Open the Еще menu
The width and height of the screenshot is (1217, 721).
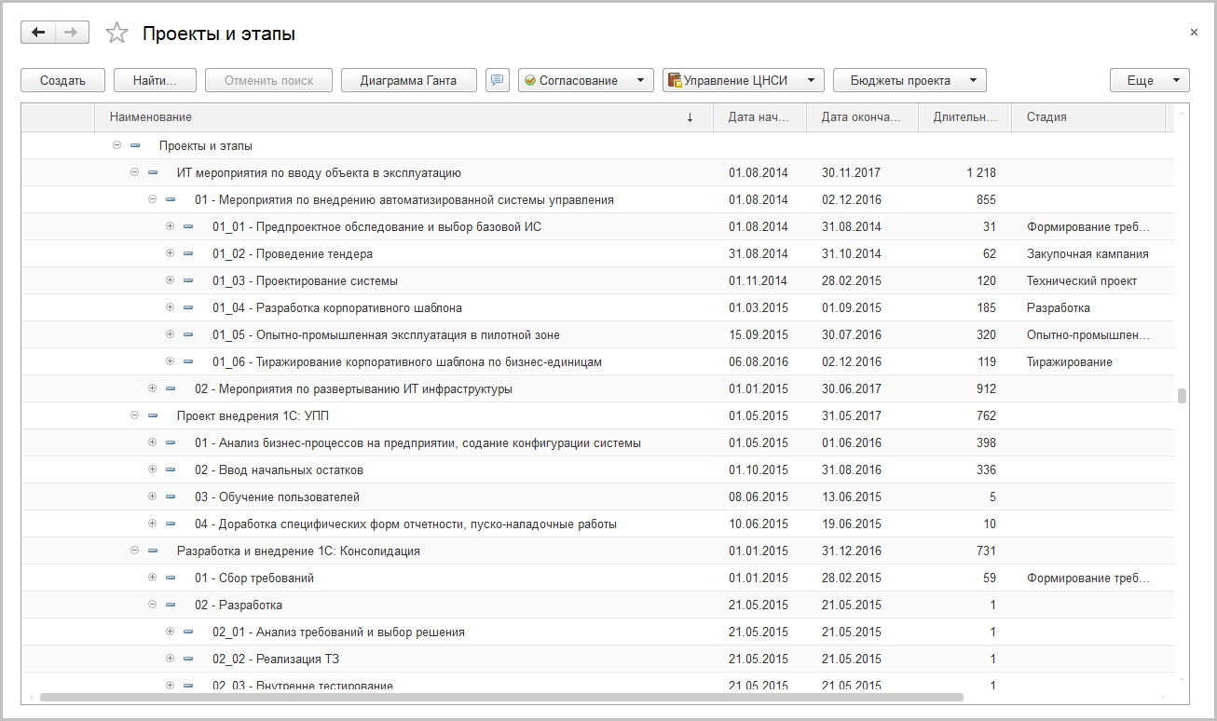pyautogui.click(x=1149, y=80)
